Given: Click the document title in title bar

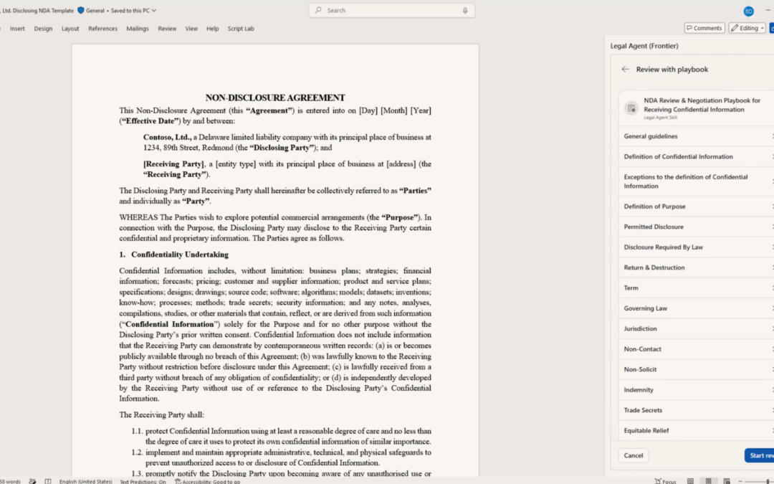Looking at the screenshot, I should point(37,10).
